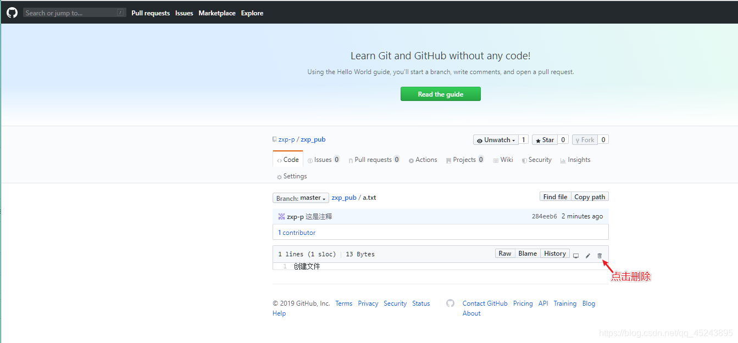Click the repository book icon
Viewport: 738px width, 343px height.
point(274,139)
